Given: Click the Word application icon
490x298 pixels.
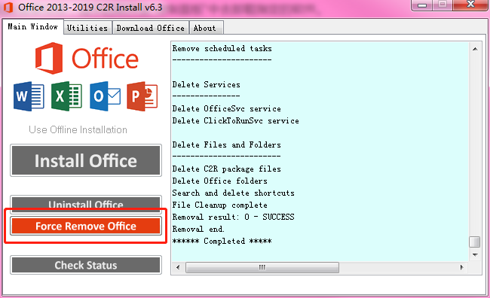Looking at the screenshot, I should (x=29, y=96).
